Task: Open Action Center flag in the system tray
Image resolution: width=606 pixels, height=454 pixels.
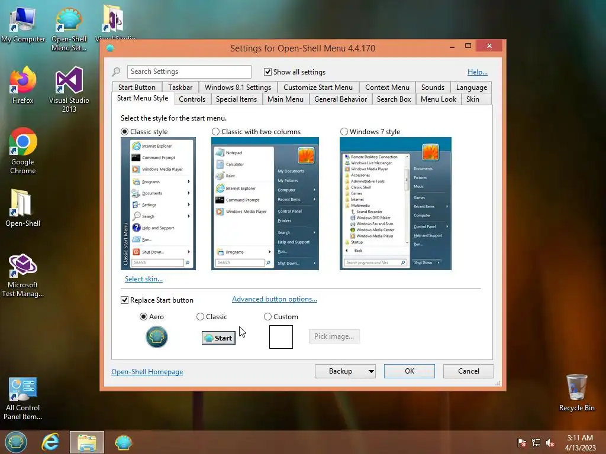Action: [x=522, y=443]
